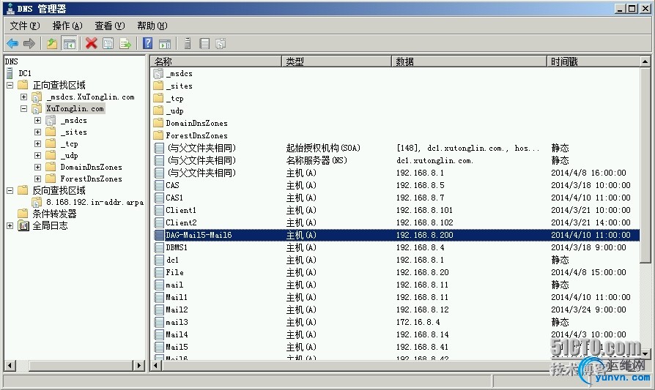Select the mail3 record with 172.16.8.4
Viewport: 655px width, 390px height.
coord(396,322)
